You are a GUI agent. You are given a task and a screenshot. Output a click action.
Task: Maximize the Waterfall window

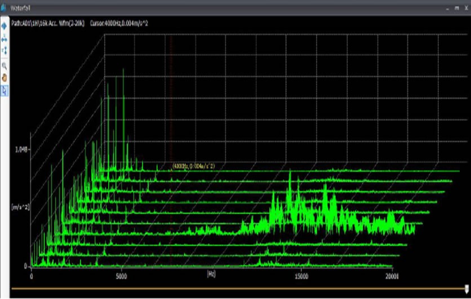pos(457,8)
